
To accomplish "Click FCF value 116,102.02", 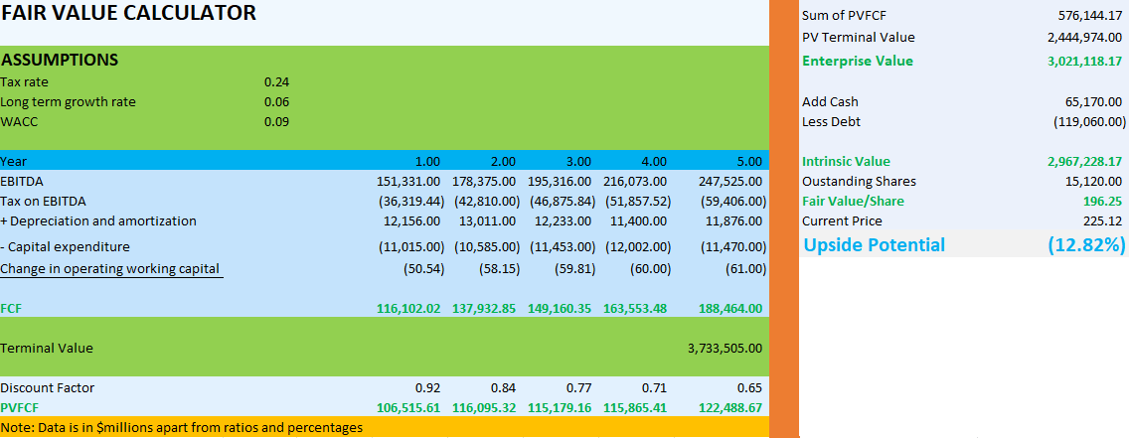I will pyautogui.click(x=409, y=309).
